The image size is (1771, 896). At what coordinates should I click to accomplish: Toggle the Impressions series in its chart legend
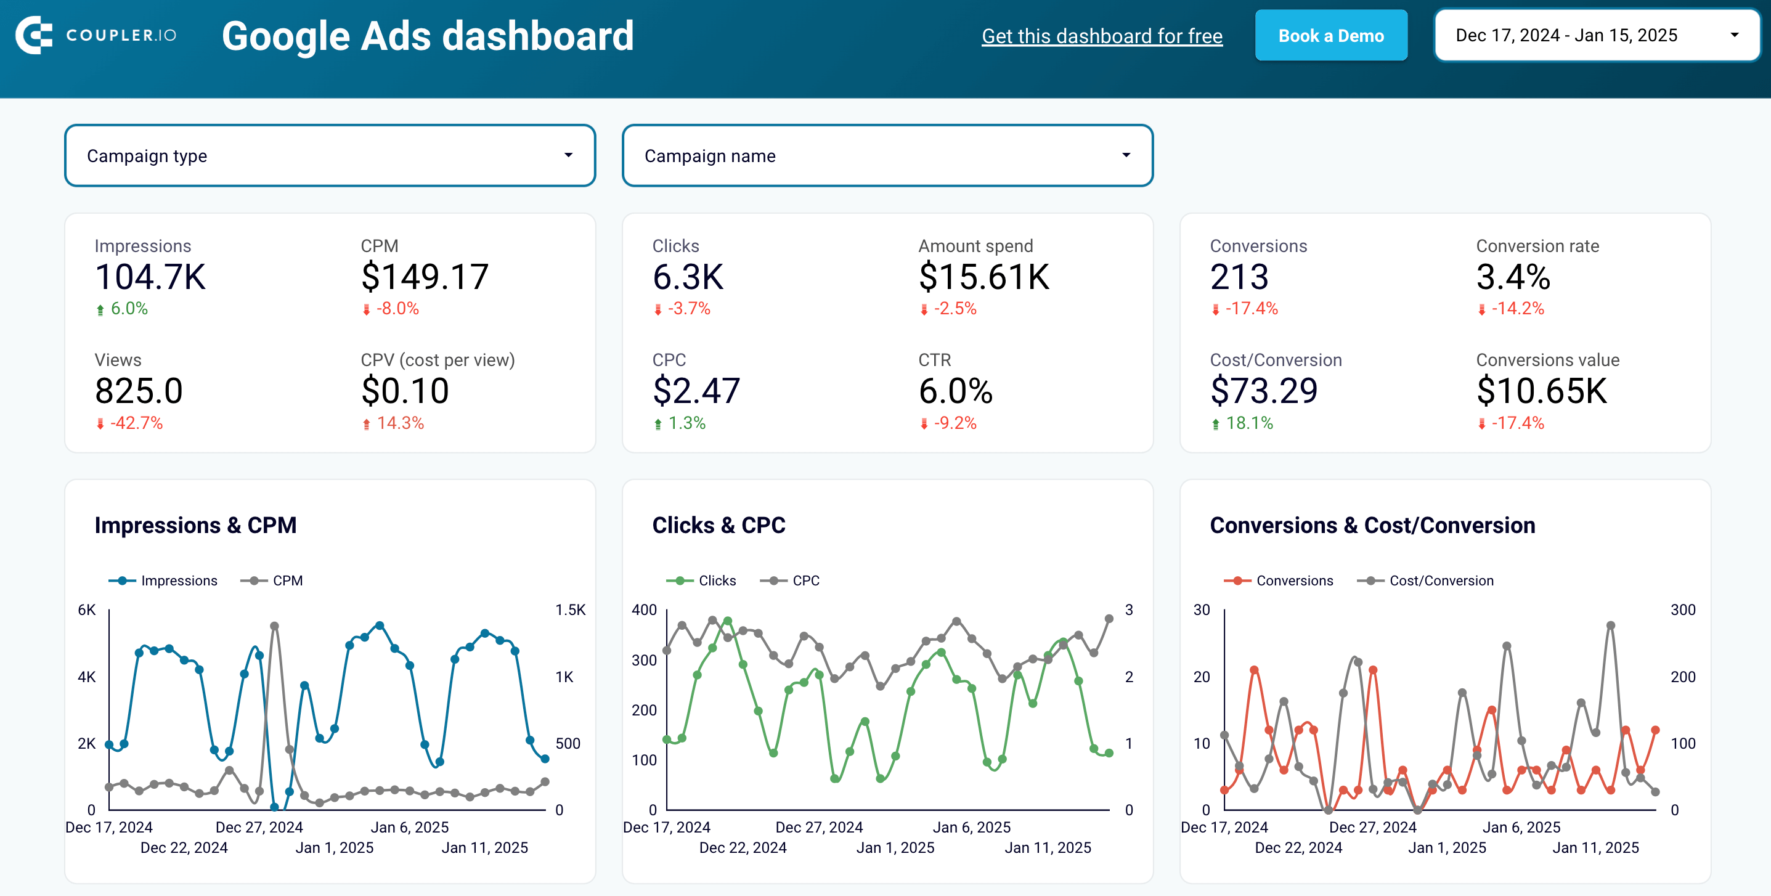165,580
